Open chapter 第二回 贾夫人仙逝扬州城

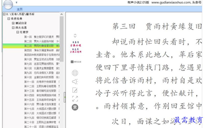(42, 41)
